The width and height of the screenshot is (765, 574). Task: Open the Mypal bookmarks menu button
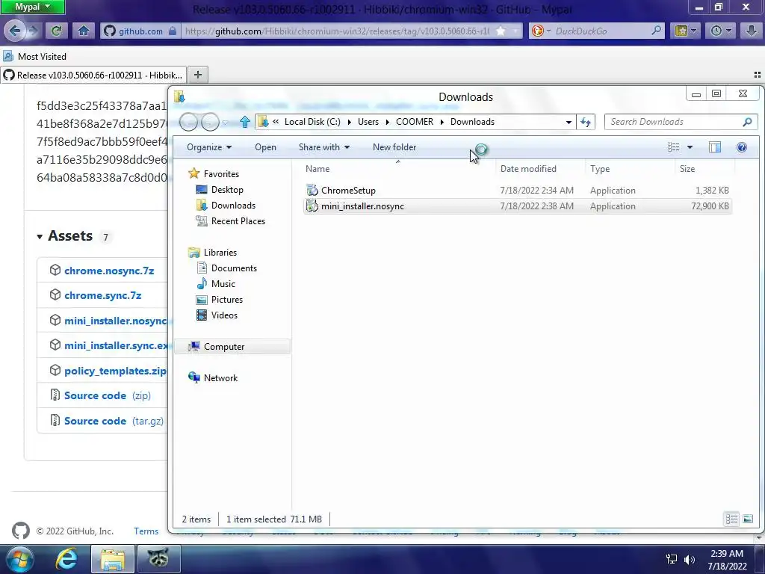click(x=685, y=31)
